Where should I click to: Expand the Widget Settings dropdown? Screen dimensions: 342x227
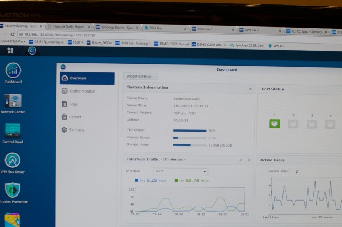point(140,77)
